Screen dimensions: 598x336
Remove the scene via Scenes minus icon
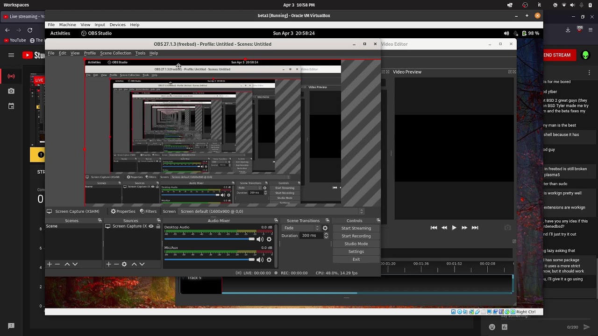tap(57, 264)
